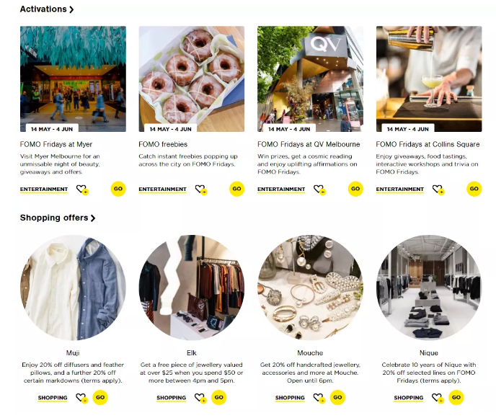Click the Mouche store name link

click(x=310, y=353)
